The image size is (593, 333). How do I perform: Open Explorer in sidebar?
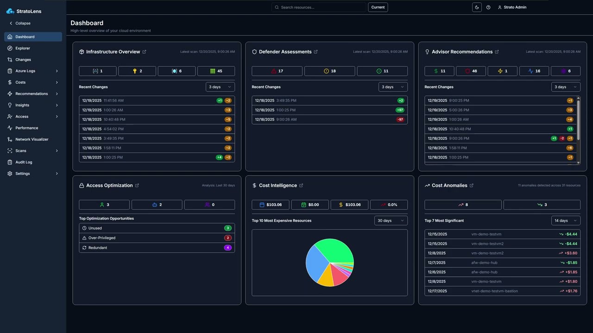(33, 48)
